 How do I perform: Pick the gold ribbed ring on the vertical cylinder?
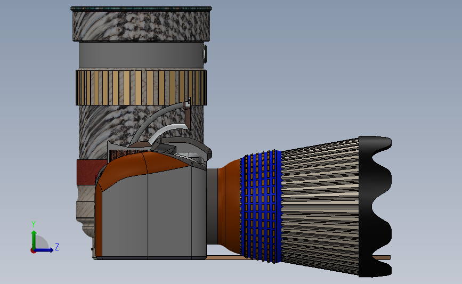point(141,87)
